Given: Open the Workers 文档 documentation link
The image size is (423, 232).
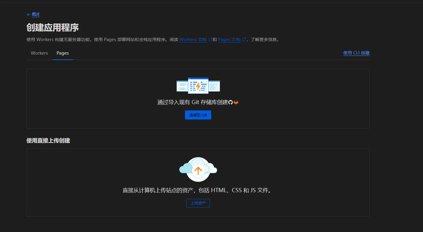Looking at the screenshot, I should pyautogui.click(x=193, y=40).
